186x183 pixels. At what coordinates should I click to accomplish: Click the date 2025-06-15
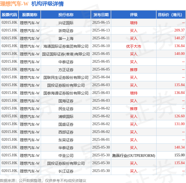pos(101,22)
